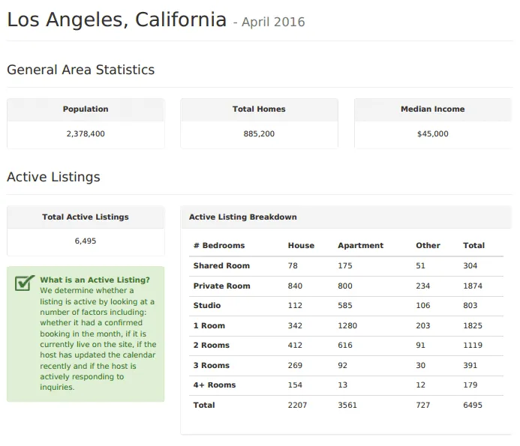Click 2 Rooms apartment count 616
This screenshot has width=520, height=446.
pos(345,346)
